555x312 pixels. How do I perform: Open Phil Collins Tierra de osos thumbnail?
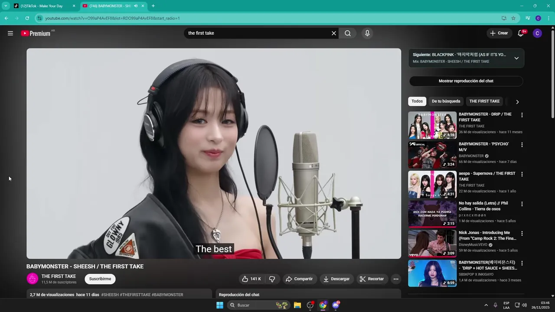(x=432, y=214)
